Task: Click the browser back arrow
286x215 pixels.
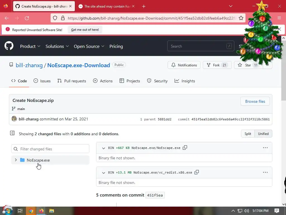Action: [x=7, y=18]
